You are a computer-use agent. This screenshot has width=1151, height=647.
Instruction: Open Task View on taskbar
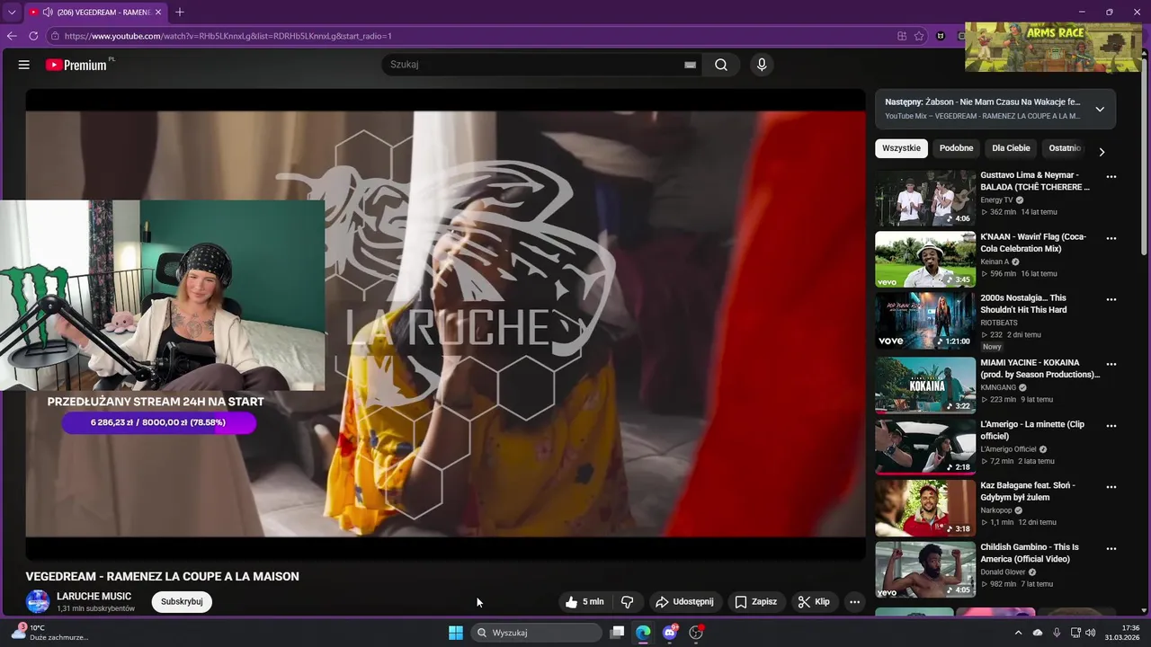tap(617, 633)
